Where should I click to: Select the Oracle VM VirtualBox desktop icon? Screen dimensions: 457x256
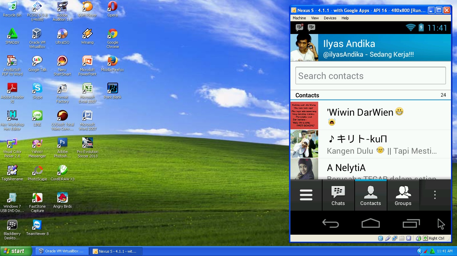pos(37,38)
